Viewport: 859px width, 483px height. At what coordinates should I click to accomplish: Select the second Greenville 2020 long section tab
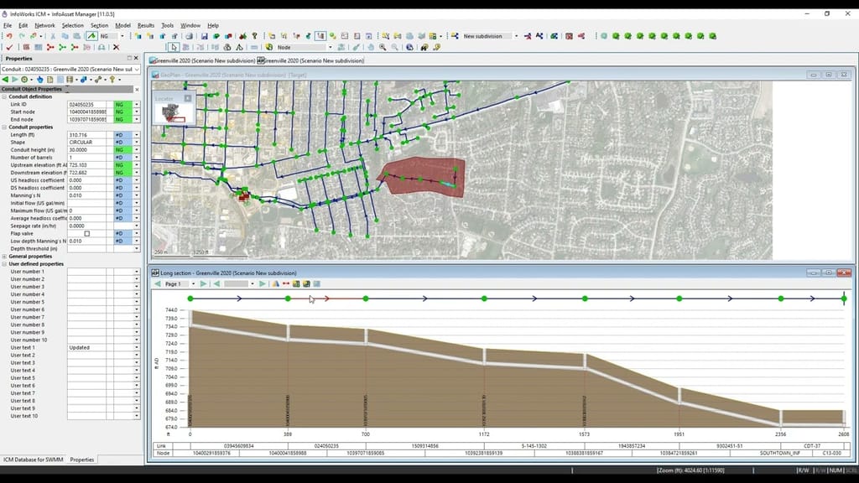310,60
